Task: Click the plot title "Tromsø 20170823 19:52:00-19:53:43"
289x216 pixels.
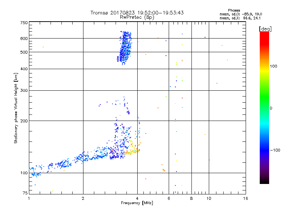Action: (x=137, y=13)
